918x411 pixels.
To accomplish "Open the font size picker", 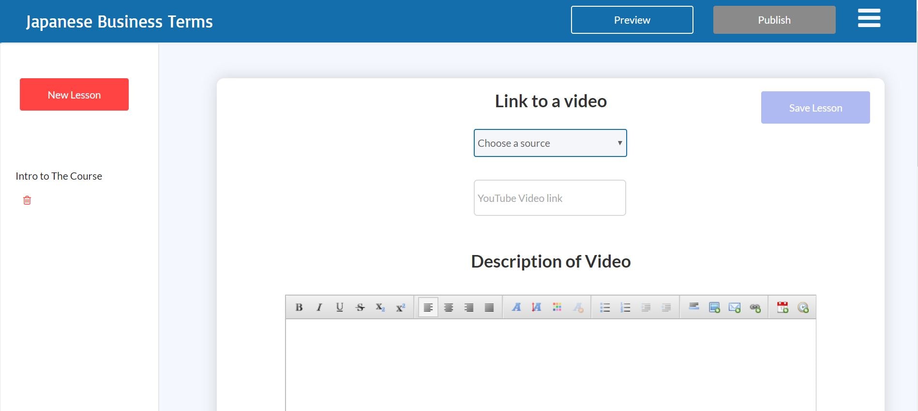I will coord(537,307).
